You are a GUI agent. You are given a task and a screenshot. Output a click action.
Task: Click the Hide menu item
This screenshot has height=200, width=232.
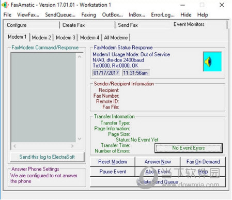coord(185,15)
